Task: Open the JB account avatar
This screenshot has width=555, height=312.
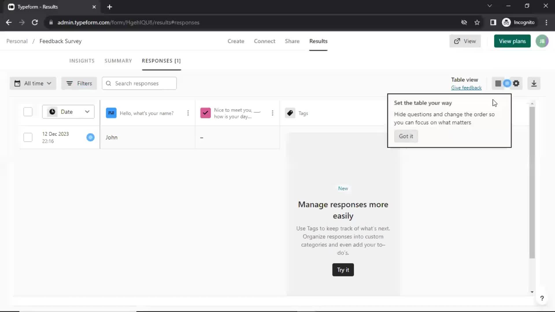Action: tap(542, 41)
